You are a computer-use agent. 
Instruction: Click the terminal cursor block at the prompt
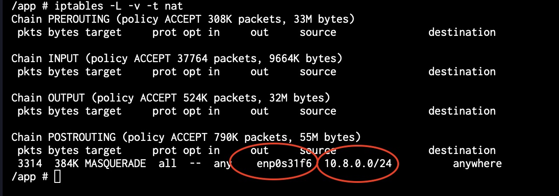tap(57, 177)
